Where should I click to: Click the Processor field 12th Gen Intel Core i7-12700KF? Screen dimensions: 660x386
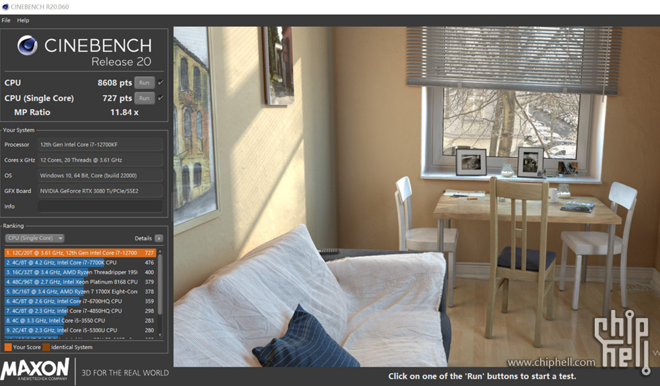tap(100, 144)
